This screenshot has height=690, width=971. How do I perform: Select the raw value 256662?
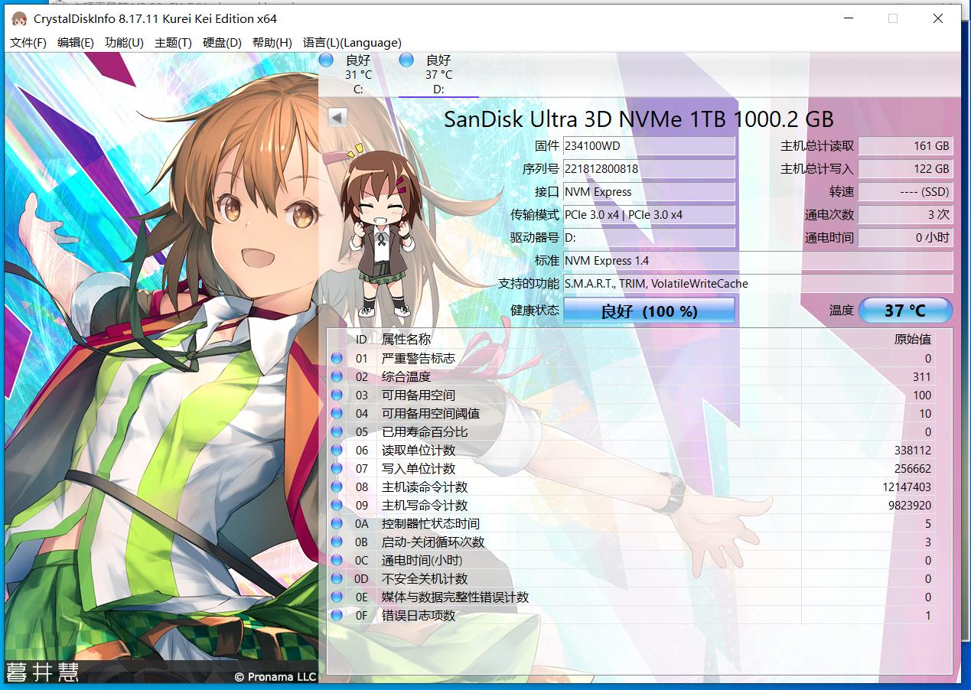tap(913, 468)
